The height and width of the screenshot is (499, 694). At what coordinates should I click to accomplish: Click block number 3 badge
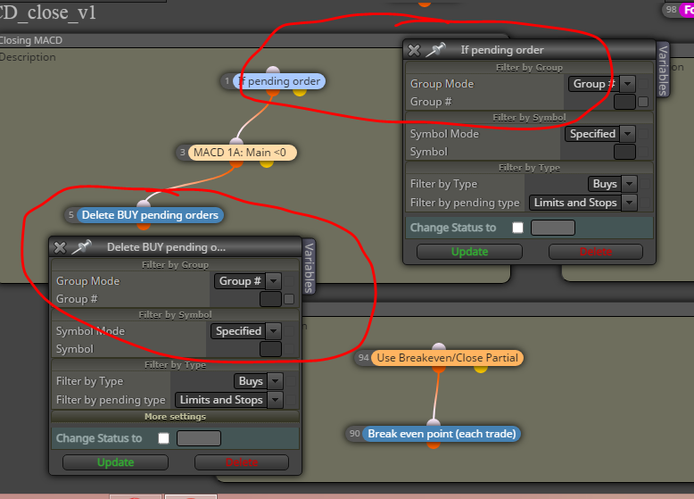click(182, 153)
